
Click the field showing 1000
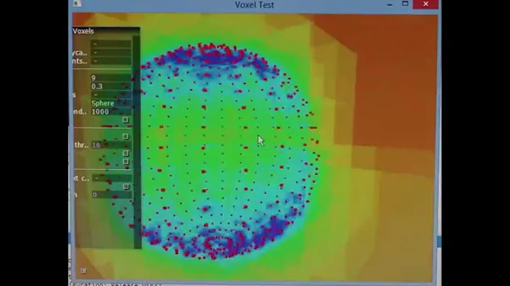pos(111,111)
